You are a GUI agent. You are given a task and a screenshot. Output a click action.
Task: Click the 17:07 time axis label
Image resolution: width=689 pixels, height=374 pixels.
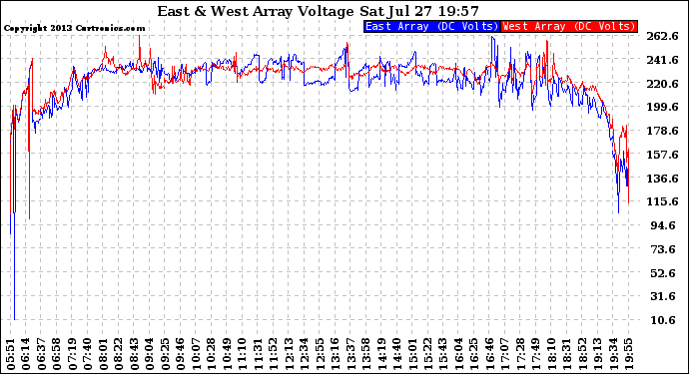tap(505, 354)
